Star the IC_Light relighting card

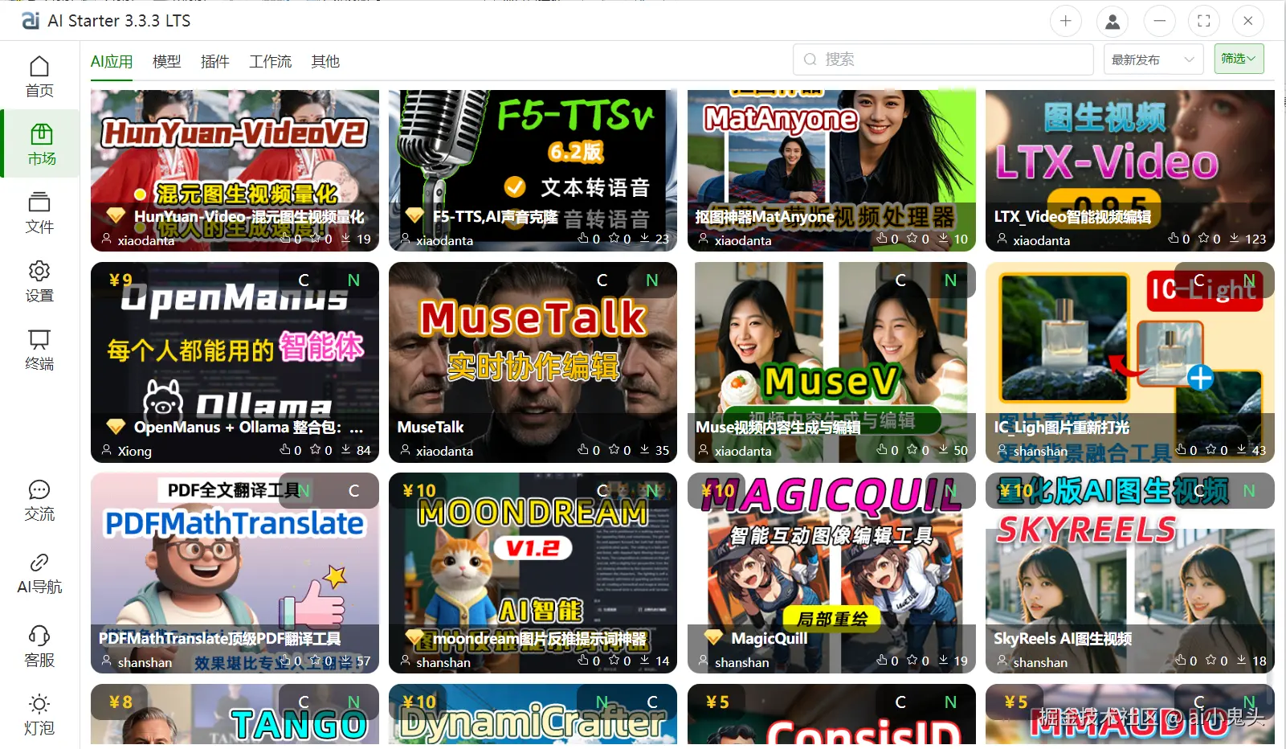click(1211, 450)
